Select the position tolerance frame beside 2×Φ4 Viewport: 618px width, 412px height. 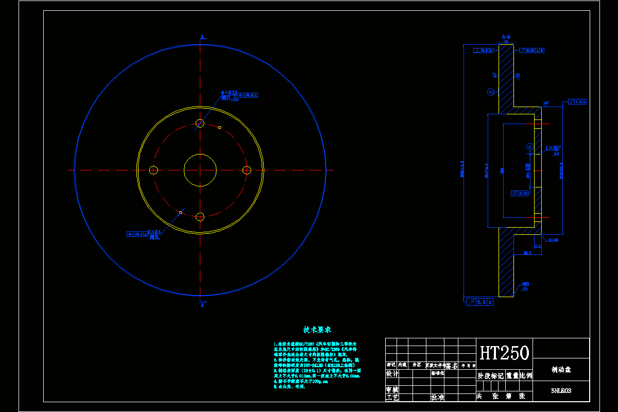pos(136,234)
